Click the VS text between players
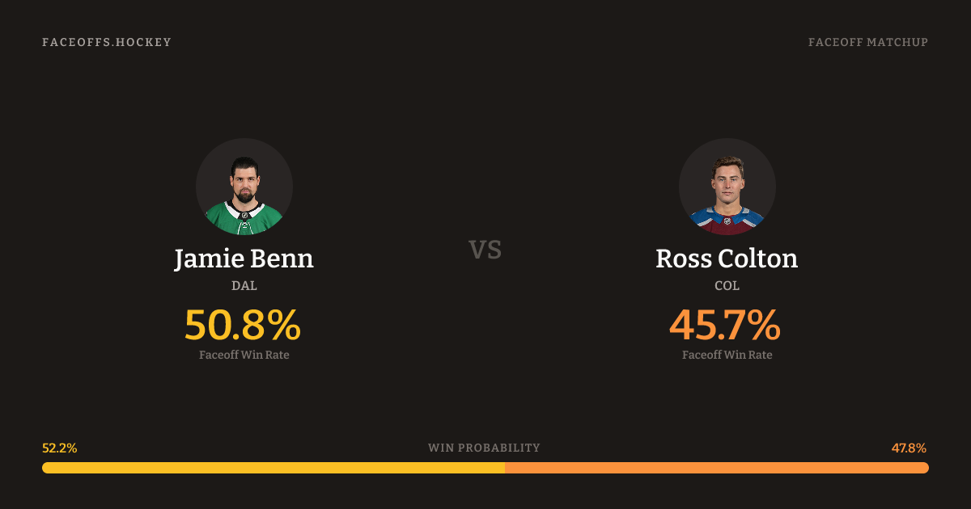 coord(485,250)
